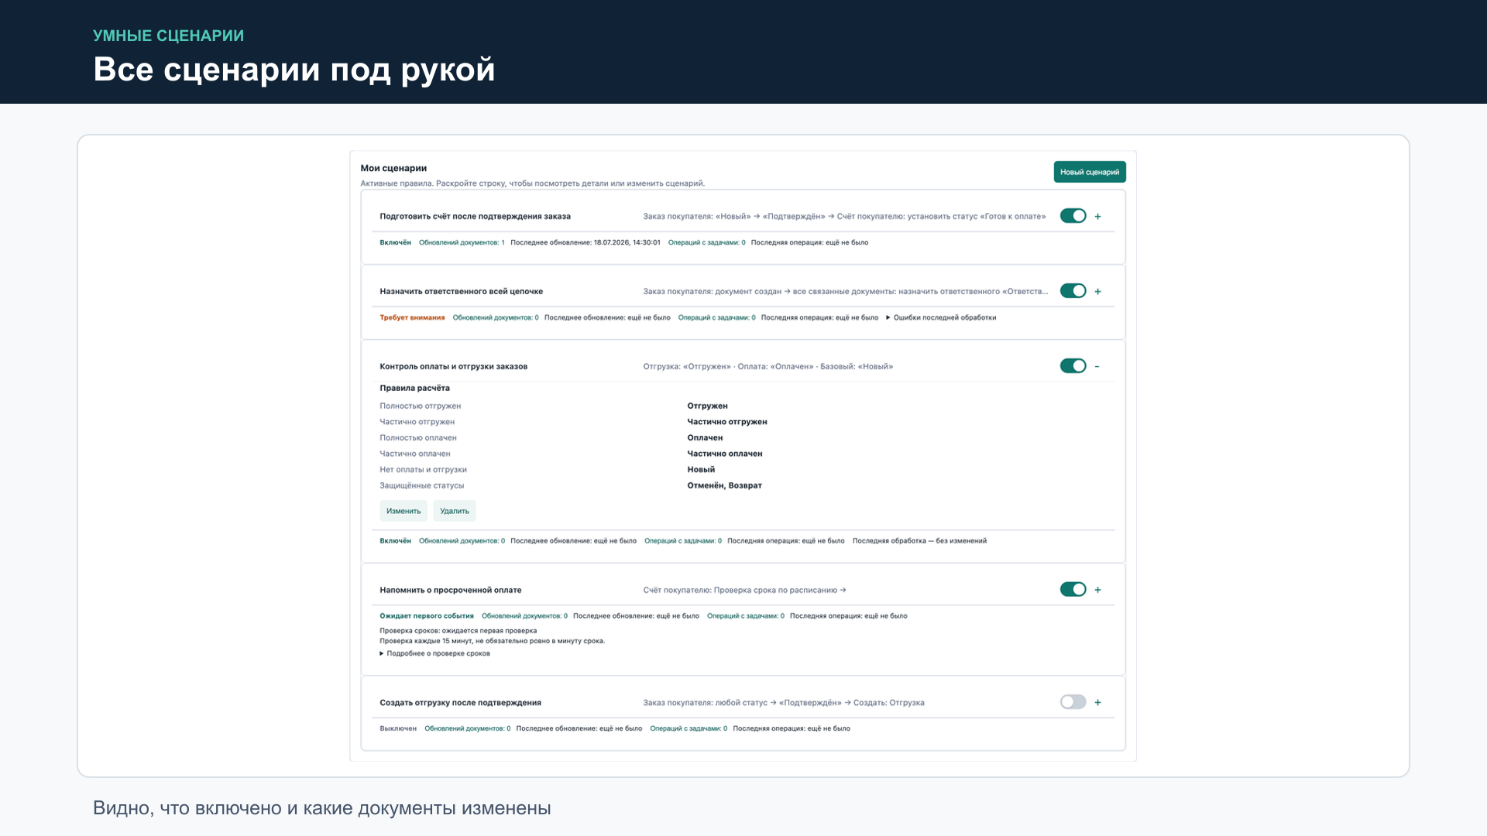
Task: Expand «Подготовить счёт после подтверждения заказа» with plus
Action: click(1097, 217)
